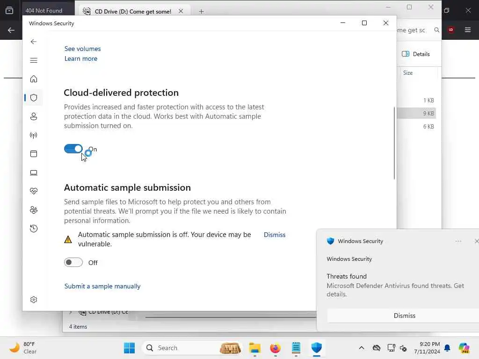Open Family options sidebar icon
This screenshot has height=359, width=479.
[x=34, y=210]
